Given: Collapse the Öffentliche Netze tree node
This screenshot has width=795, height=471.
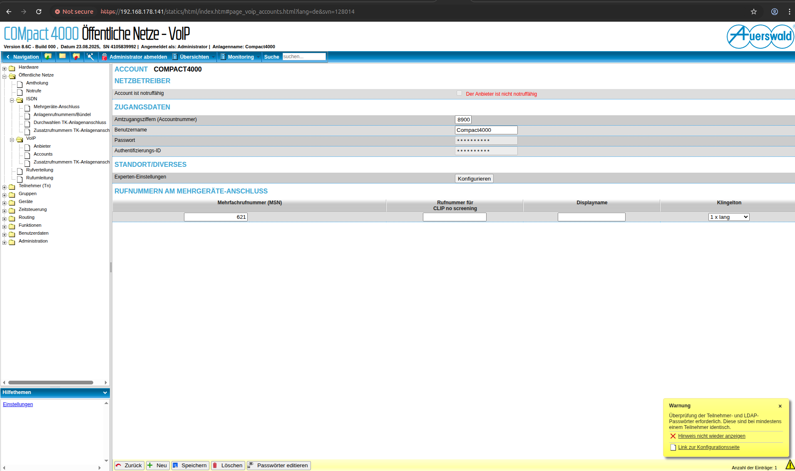Looking at the screenshot, I should (x=5, y=77).
